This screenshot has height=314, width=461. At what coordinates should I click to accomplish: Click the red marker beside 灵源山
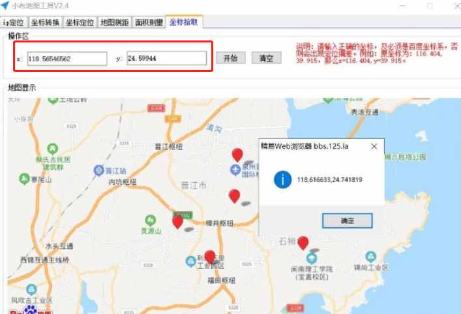pos(177,222)
